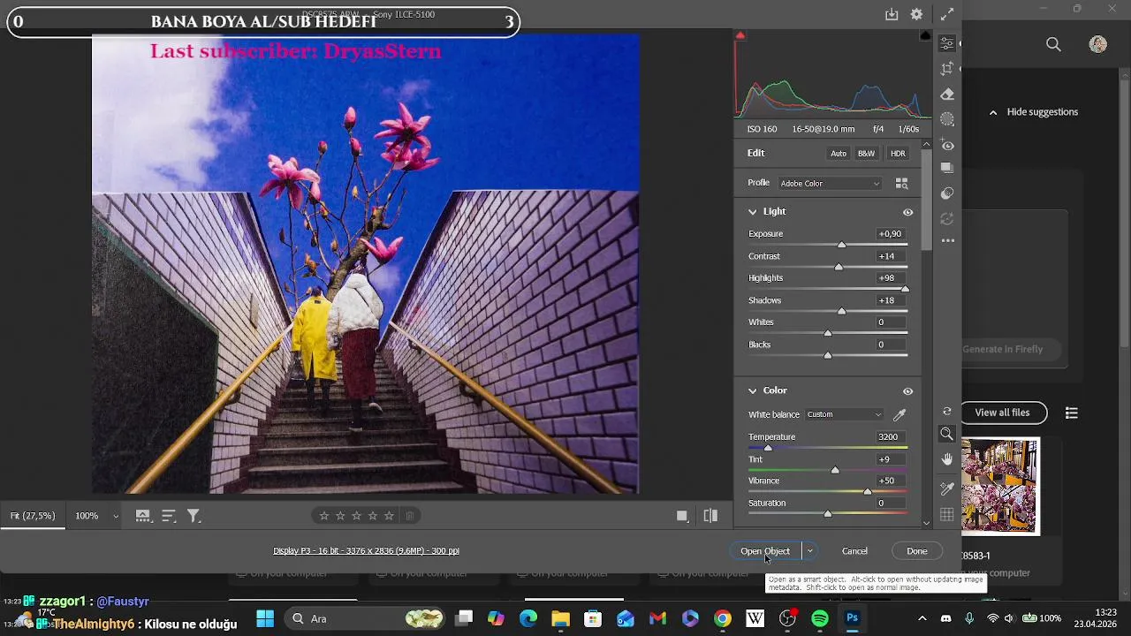Enable HDR editing
Viewport: 1131px width, 636px height.
(x=898, y=154)
